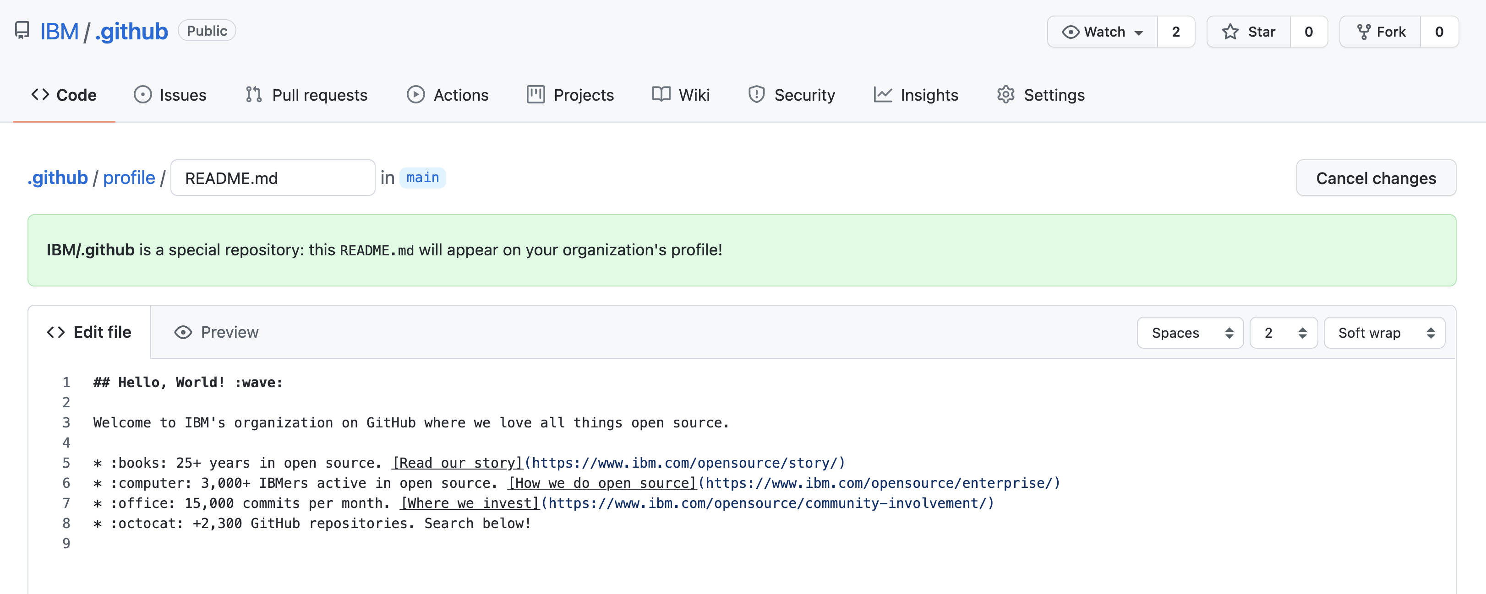Click the profile folder breadcrumb link
This screenshot has height=594, width=1486.
click(x=129, y=178)
